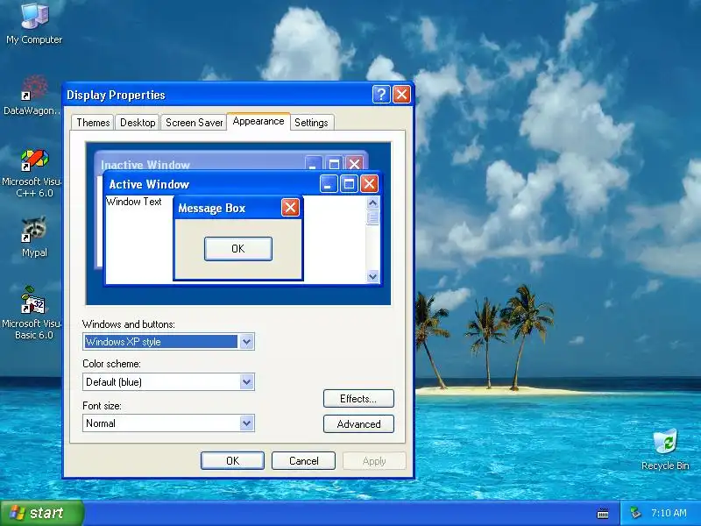Click the Normal font size combo field
The width and height of the screenshot is (701, 526).
[168, 423]
